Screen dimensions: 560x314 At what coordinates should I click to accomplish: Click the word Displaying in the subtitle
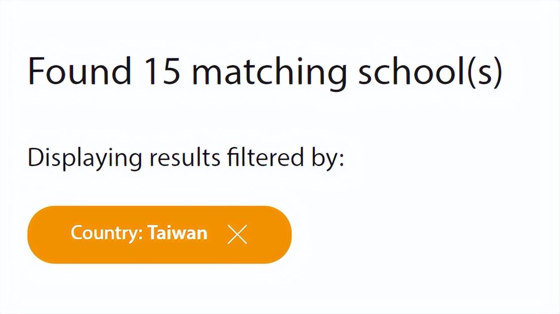[x=84, y=158]
